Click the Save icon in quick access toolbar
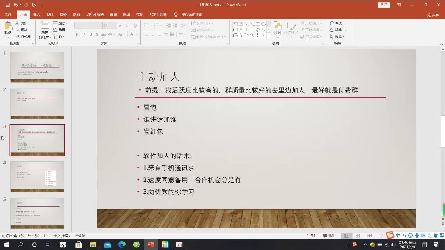445x250 pixels. (8, 5)
